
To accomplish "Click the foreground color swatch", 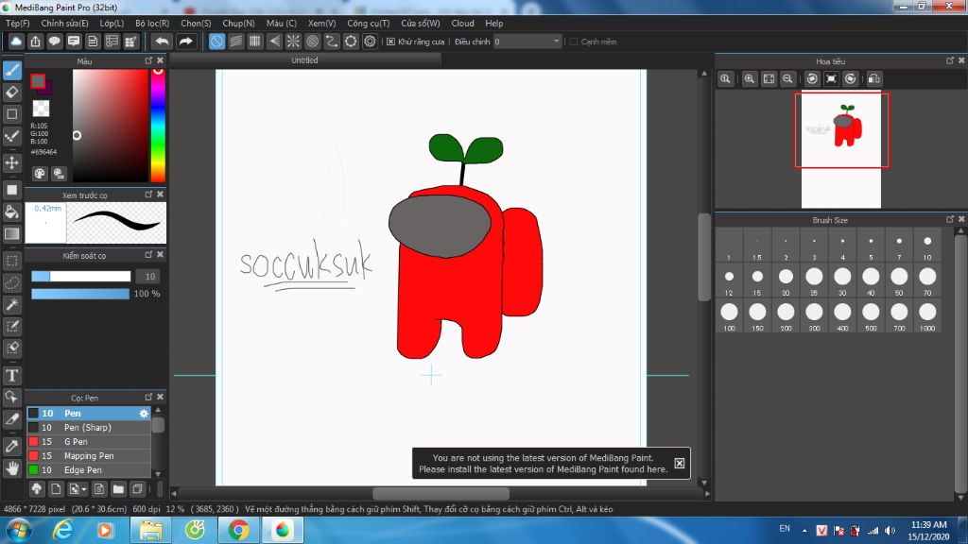I will tap(38, 81).
